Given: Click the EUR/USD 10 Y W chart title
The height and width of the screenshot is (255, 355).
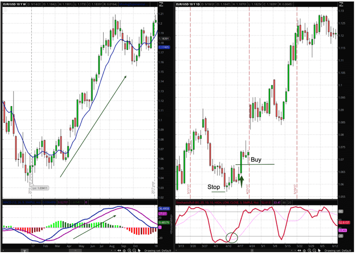Looking at the screenshot, I should [x=14, y=4].
